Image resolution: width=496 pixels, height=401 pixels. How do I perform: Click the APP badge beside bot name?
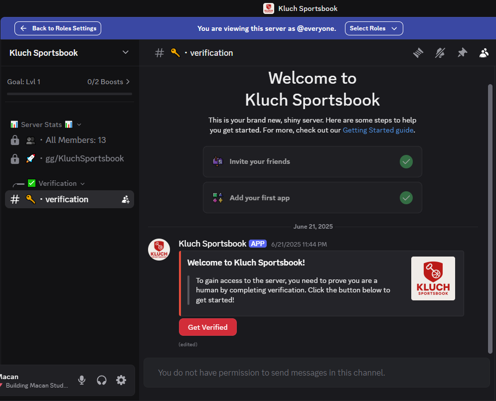258,244
